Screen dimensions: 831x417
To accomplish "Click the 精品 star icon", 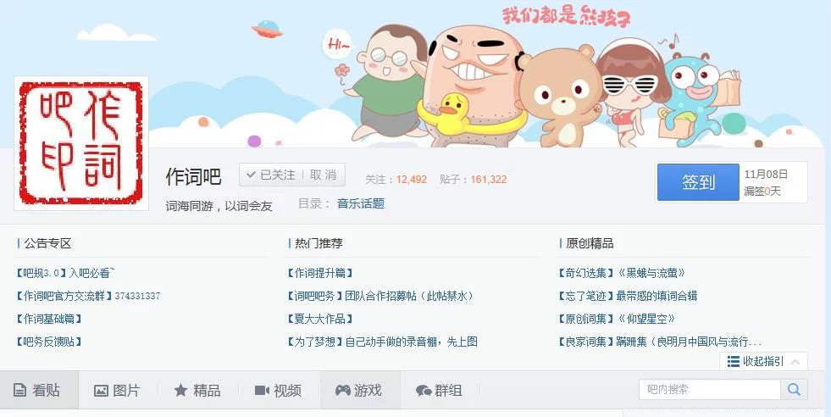I will [180, 391].
